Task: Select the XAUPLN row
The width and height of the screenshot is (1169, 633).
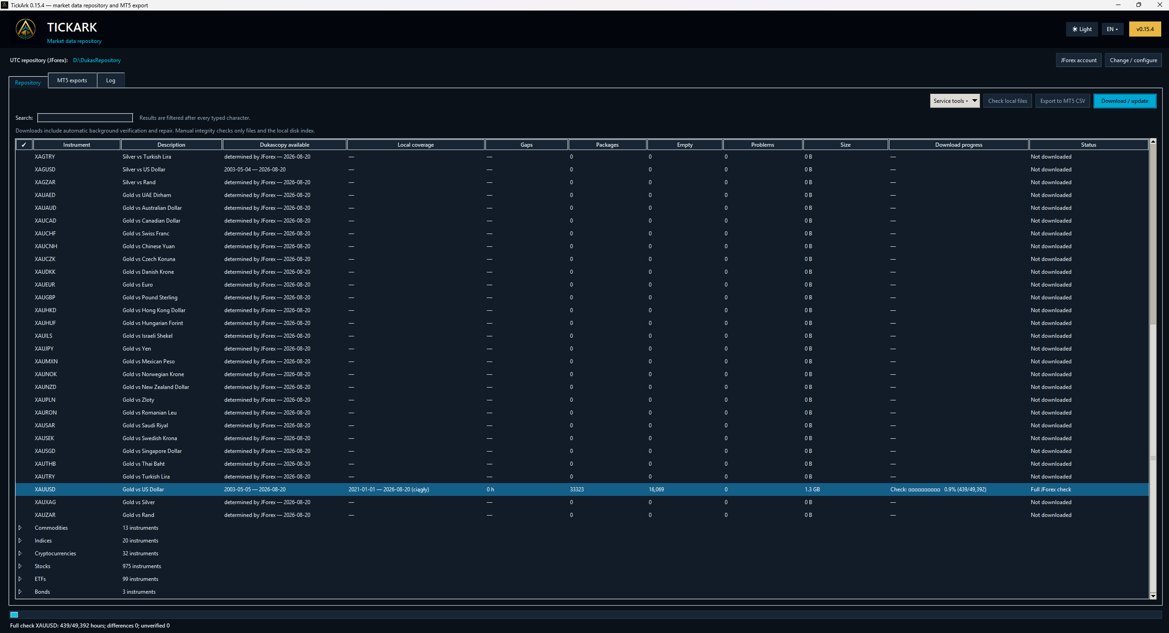Action: coord(582,400)
